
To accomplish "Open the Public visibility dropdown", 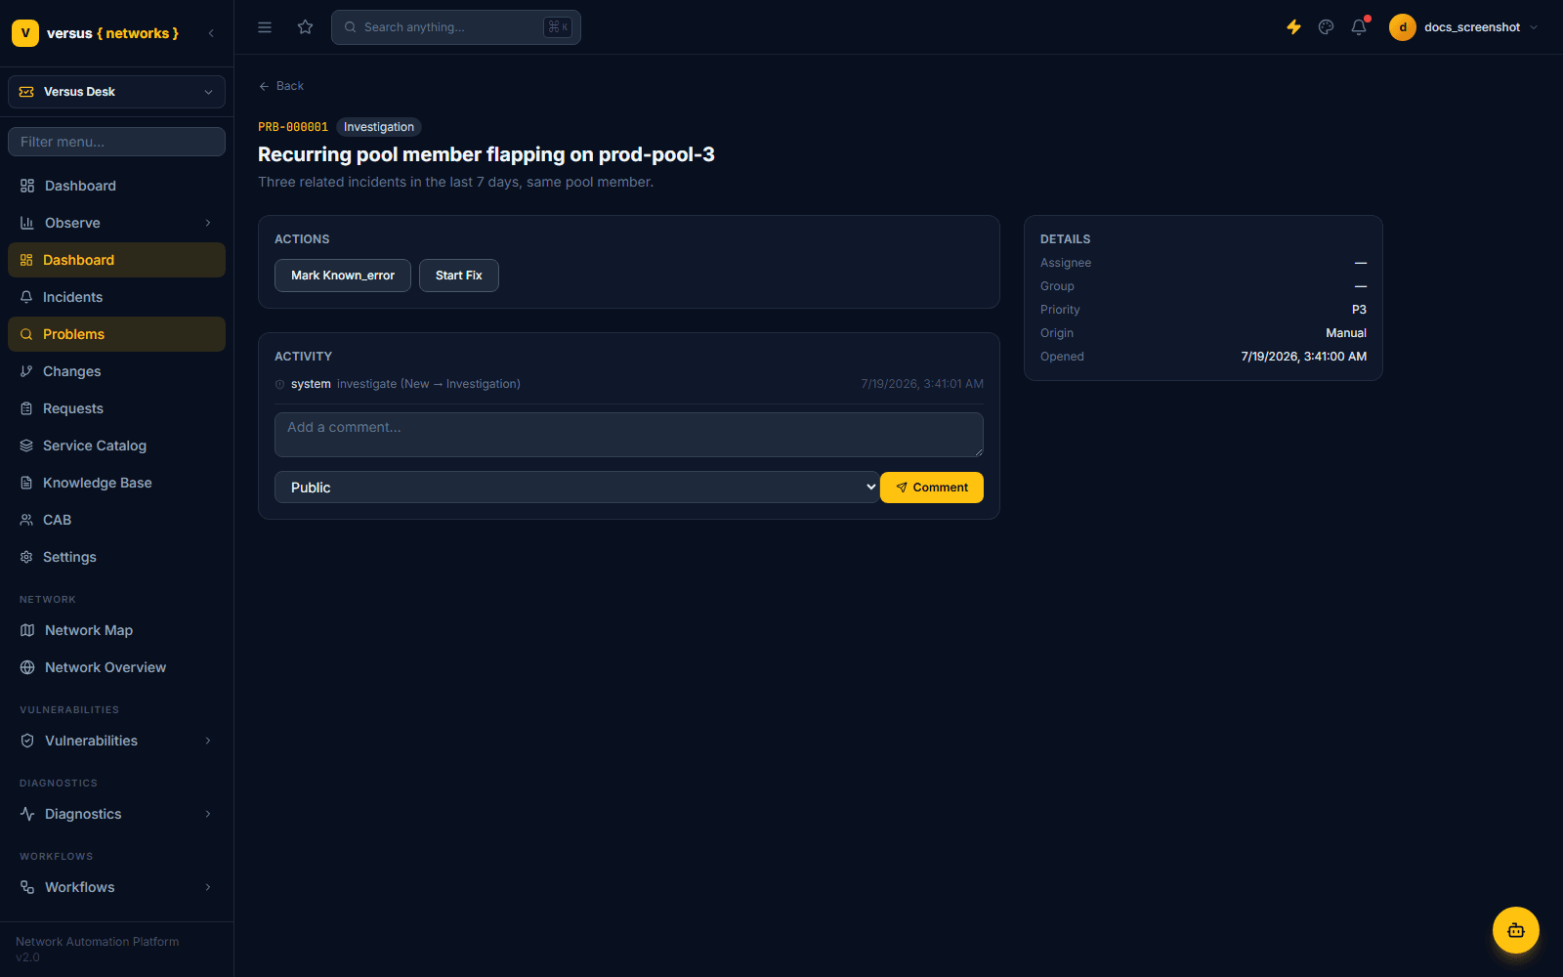I will click(x=576, y=488).
